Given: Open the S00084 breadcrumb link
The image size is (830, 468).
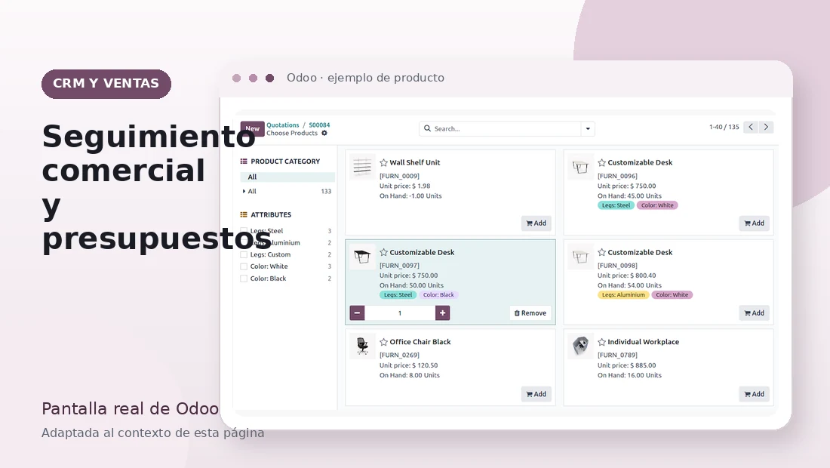Looking at the screenshot, I should point(319,125).
